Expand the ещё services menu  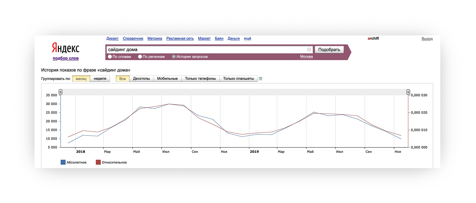click(248, 39)
